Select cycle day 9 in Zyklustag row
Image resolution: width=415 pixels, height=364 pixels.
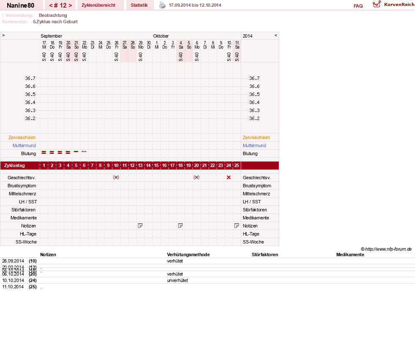tap(108, 165)
